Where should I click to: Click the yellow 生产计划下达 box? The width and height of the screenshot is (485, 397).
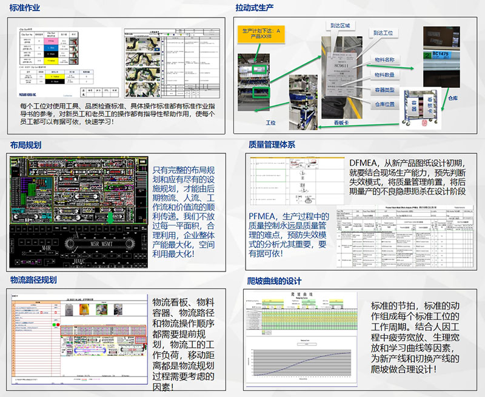point(261,34)
